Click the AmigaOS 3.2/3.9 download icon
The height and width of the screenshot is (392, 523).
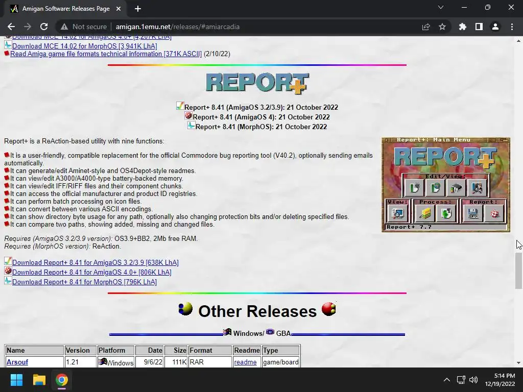[8, 261]
